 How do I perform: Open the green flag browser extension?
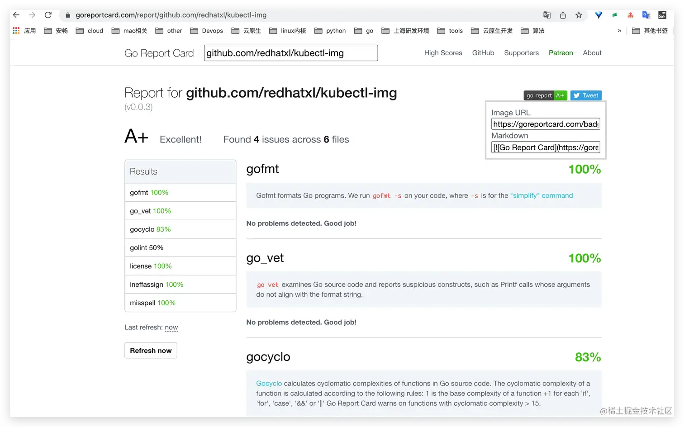point(614,15)
